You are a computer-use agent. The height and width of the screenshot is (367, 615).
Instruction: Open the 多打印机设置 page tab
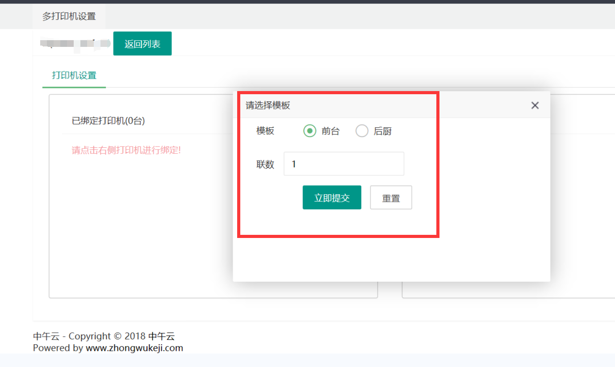pyautogui.click(x=69, y=17)
